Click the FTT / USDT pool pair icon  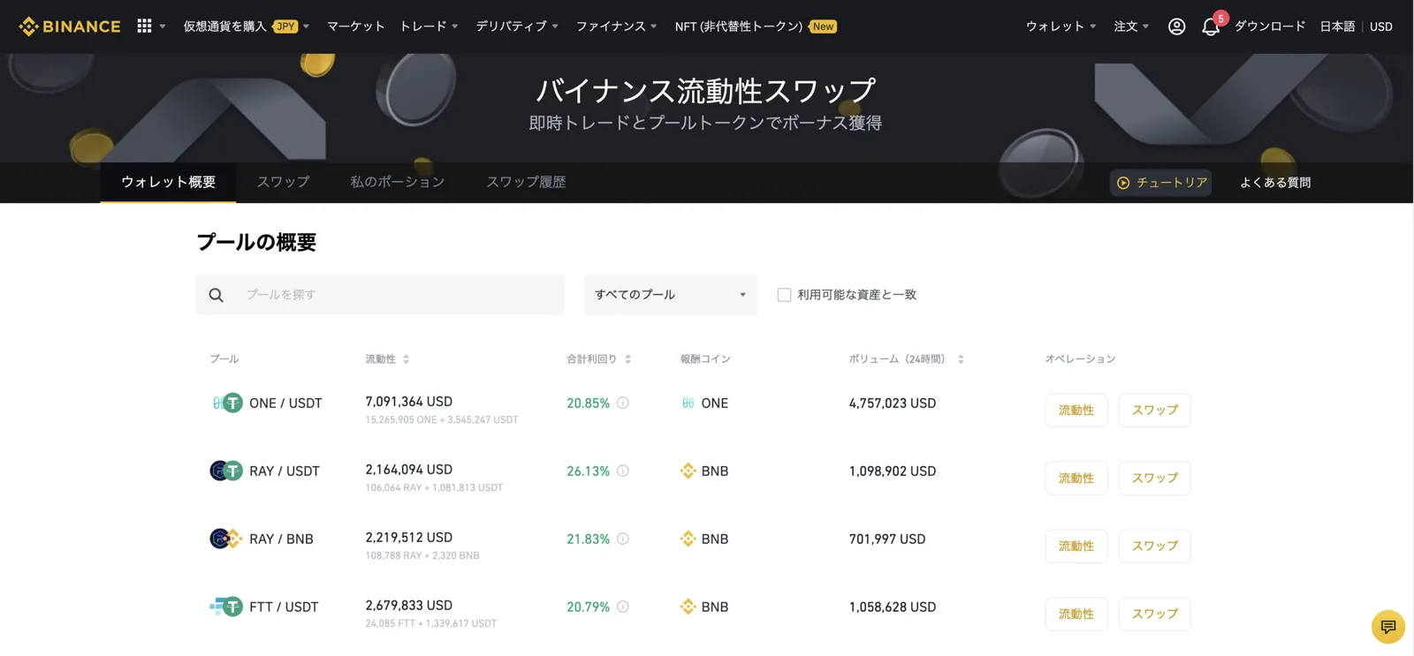pos(226,607)
